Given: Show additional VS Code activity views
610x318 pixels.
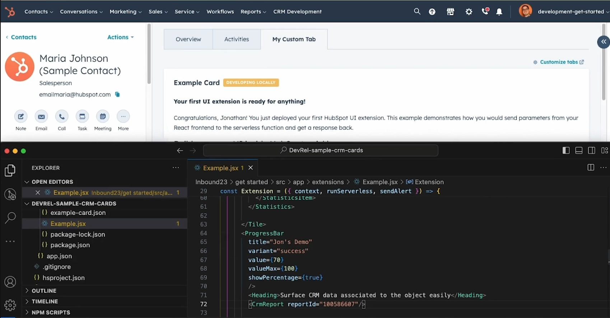Looking at the screenshot, I should tap(10, 241).
